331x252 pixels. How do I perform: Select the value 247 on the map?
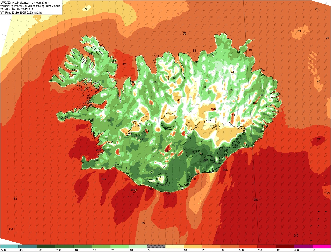click(104, 179)
